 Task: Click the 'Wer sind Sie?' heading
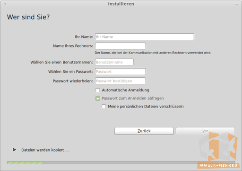point(28,17)
